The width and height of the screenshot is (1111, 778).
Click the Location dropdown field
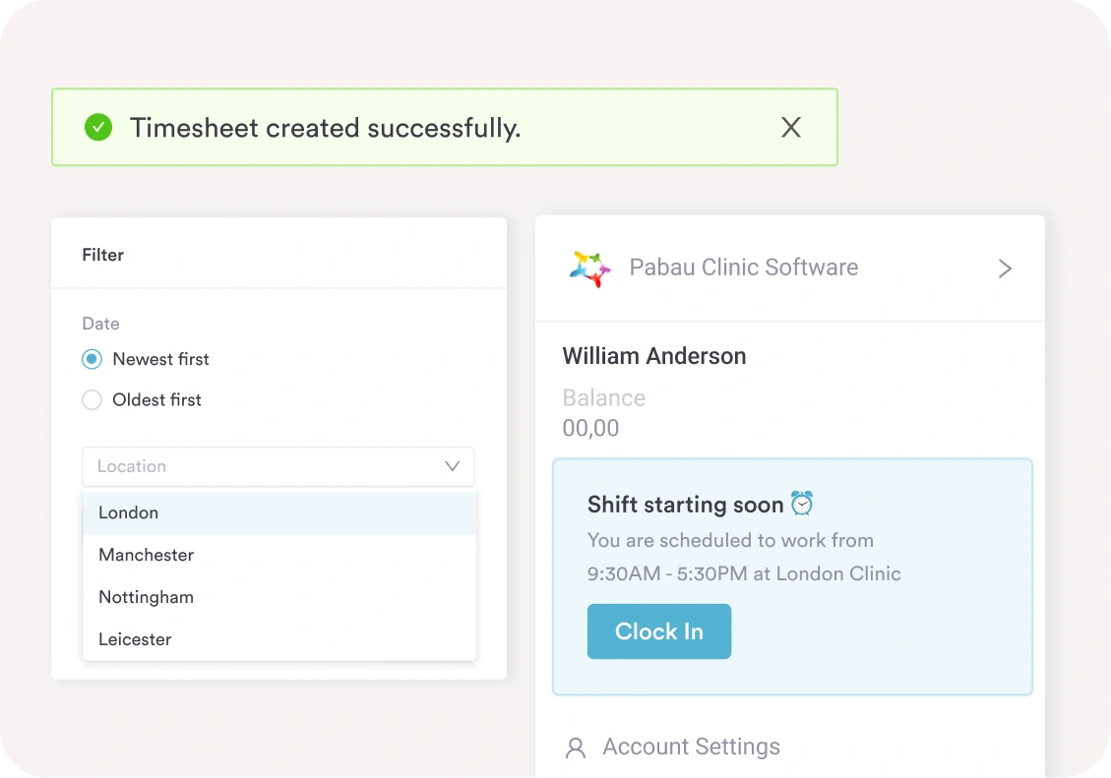tap(266, 466)
